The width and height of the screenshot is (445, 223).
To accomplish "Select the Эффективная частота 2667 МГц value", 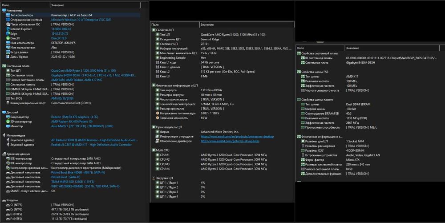I will click(352, 123).
